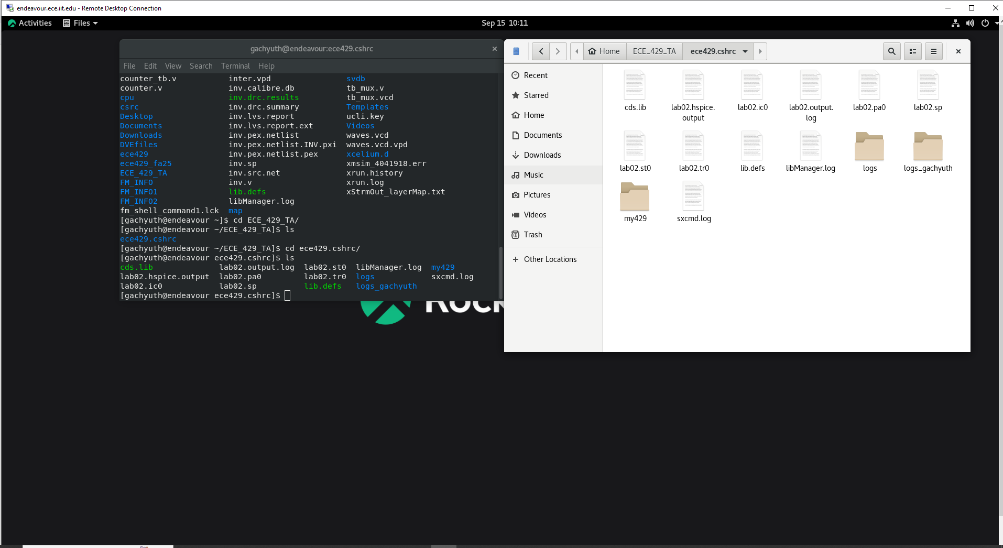Navigate to Home in the path bar
This screenshot has width=1003, height=548.
[605, 51]
